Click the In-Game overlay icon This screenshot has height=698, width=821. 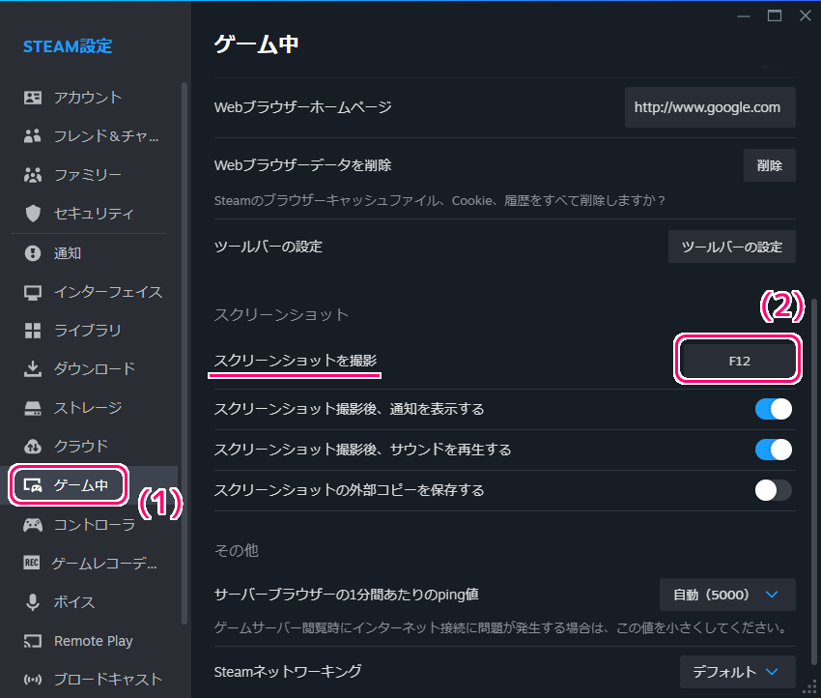click(33, 485)
